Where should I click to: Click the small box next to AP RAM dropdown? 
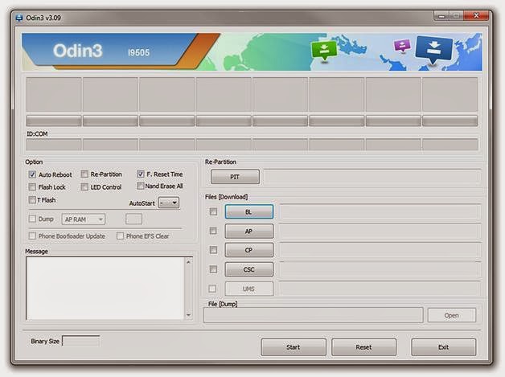[133, 219]
